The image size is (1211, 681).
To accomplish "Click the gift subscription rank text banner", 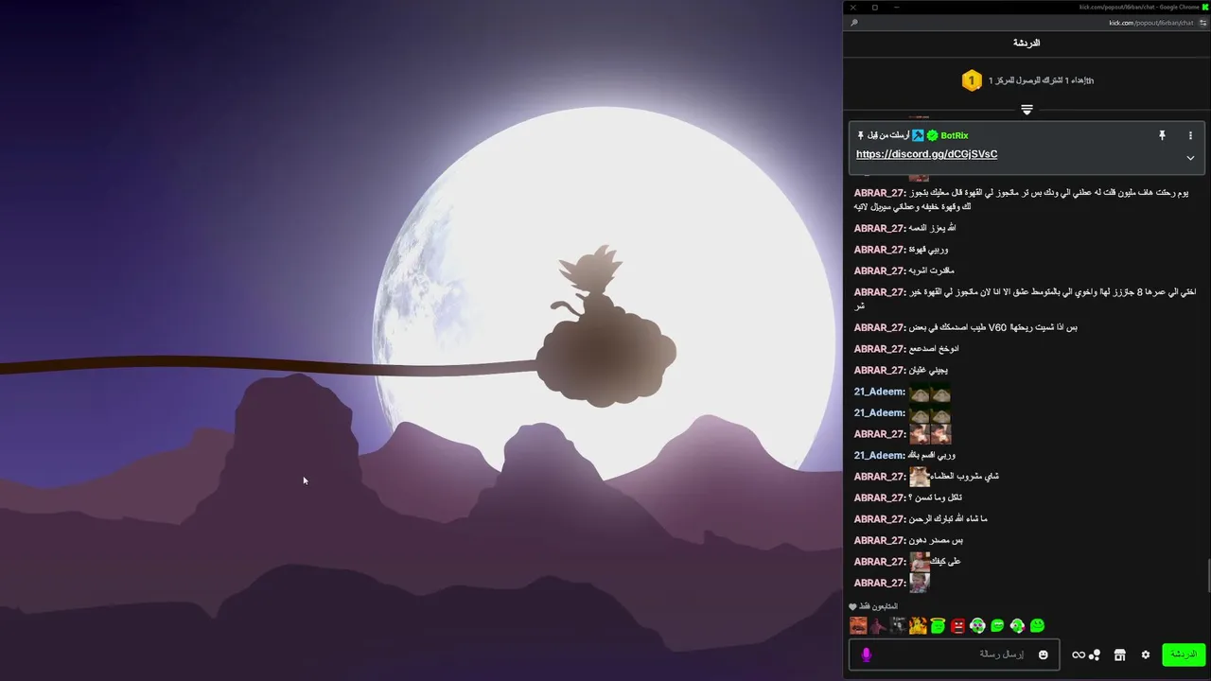I will [x=1041, y=80].
